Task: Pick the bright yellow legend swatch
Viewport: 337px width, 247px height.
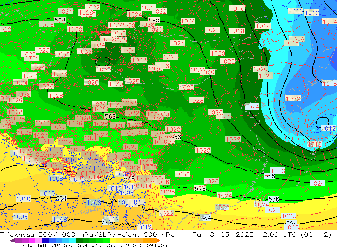Action: (113, 240)
